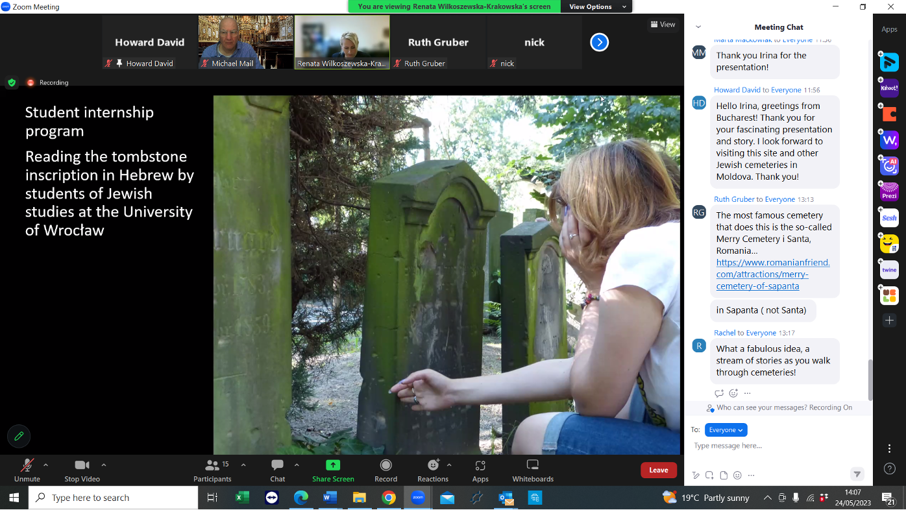Image resolution: width=906 pixels, height=510 pixels.
Task: Open the Everyone recipient dropdown
Action: coord(726,430)
